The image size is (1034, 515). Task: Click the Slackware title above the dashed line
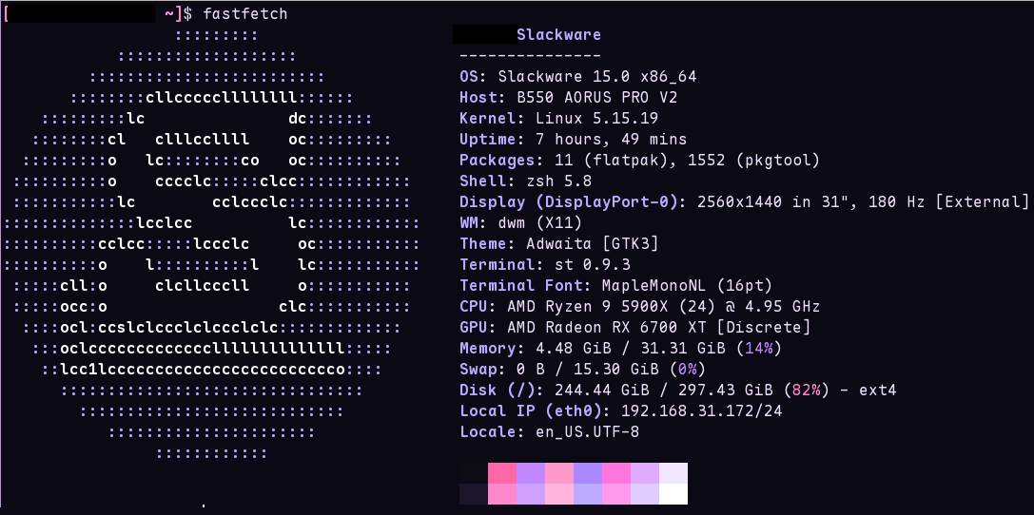pyautogui.click(x=558, y=35)
